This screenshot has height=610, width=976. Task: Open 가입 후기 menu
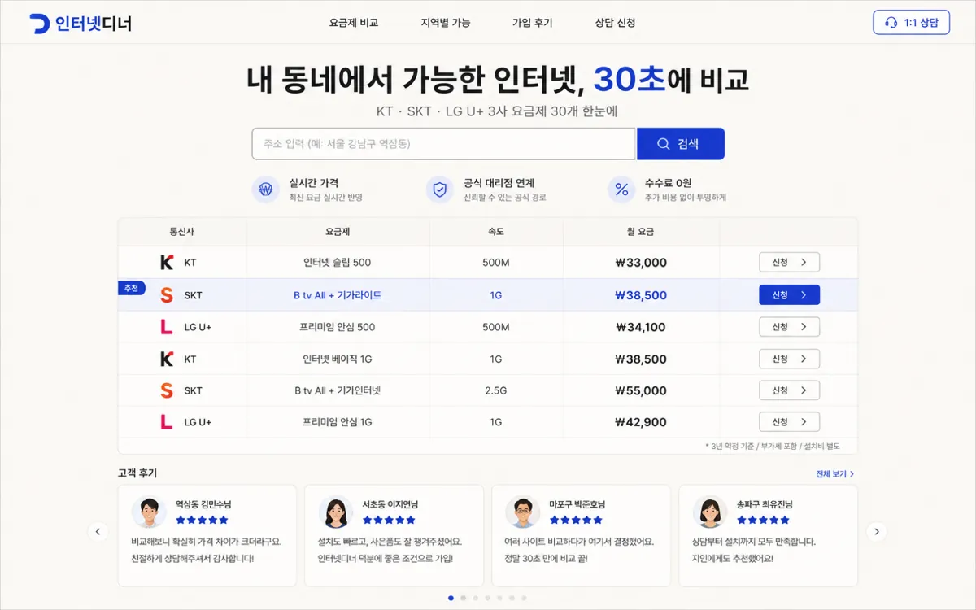point(533,23)
